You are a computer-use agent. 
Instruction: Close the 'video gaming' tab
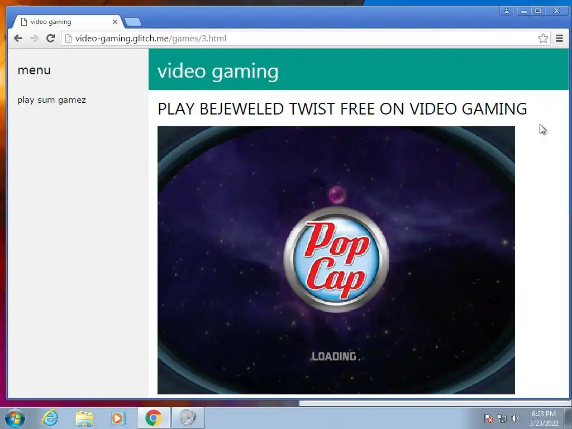(115, 22)
